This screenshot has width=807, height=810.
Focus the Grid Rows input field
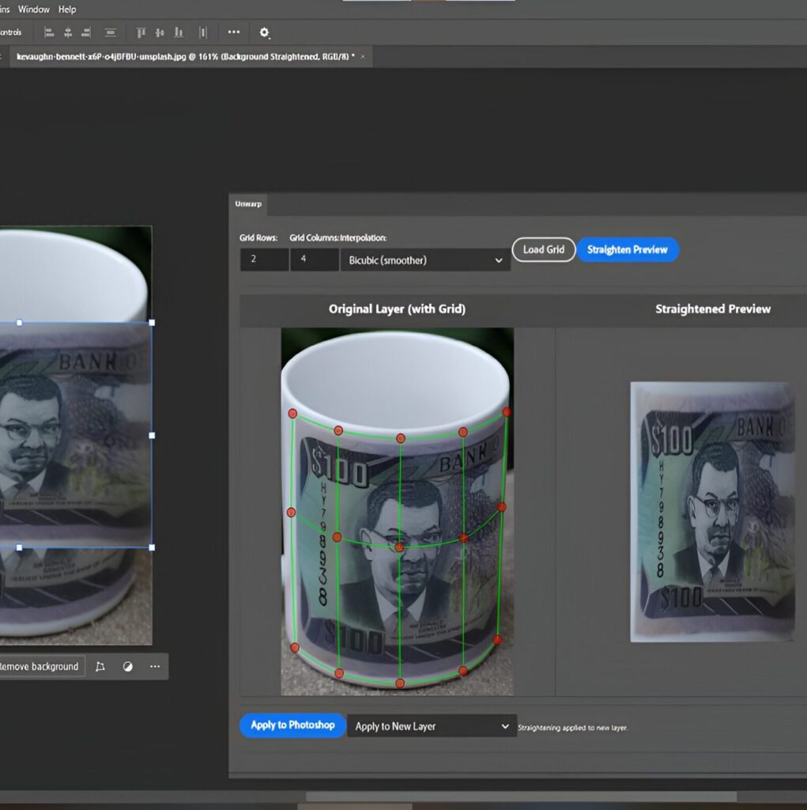click(x=264, y=259)
